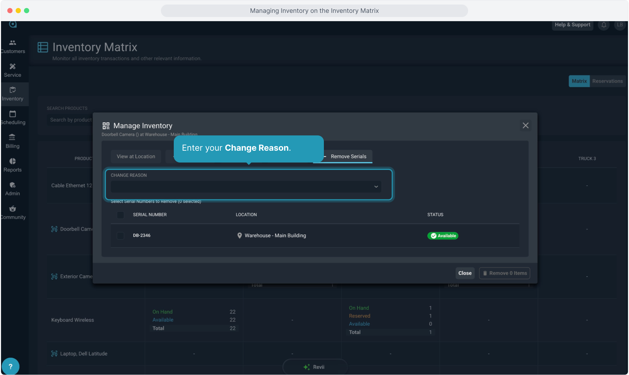Viewport: 629px width, 375px height.
Task: Open Help & Support
Action: point(572,25)
